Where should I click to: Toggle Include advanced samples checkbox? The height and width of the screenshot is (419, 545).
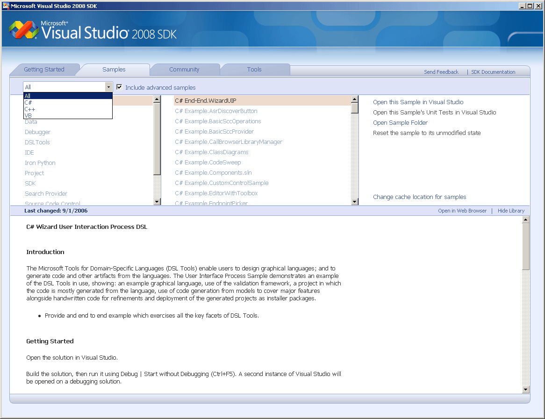[119, 87]
